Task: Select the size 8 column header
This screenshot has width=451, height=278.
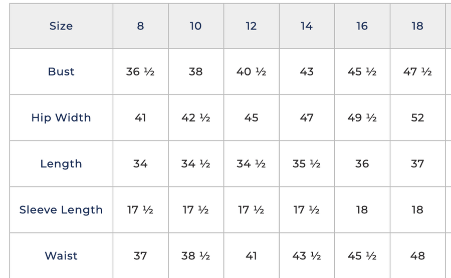Action: pos(140,26)
